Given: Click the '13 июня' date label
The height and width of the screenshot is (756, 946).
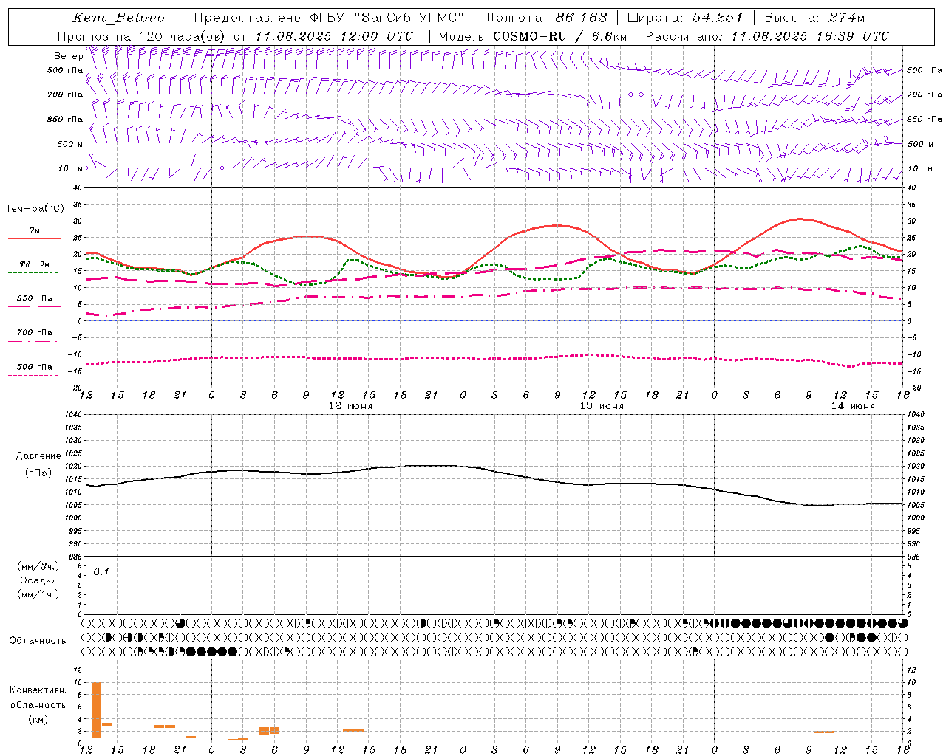Looking at the screenshot, I should [x=602, y=406].
